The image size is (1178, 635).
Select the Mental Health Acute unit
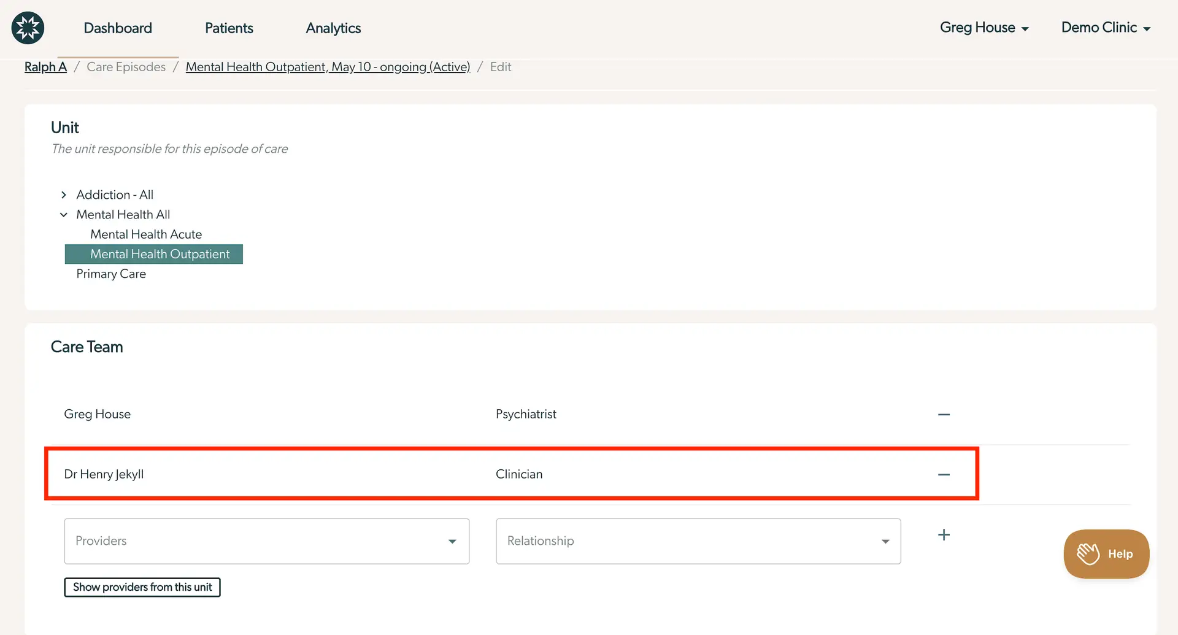click(x=146, y=234)
